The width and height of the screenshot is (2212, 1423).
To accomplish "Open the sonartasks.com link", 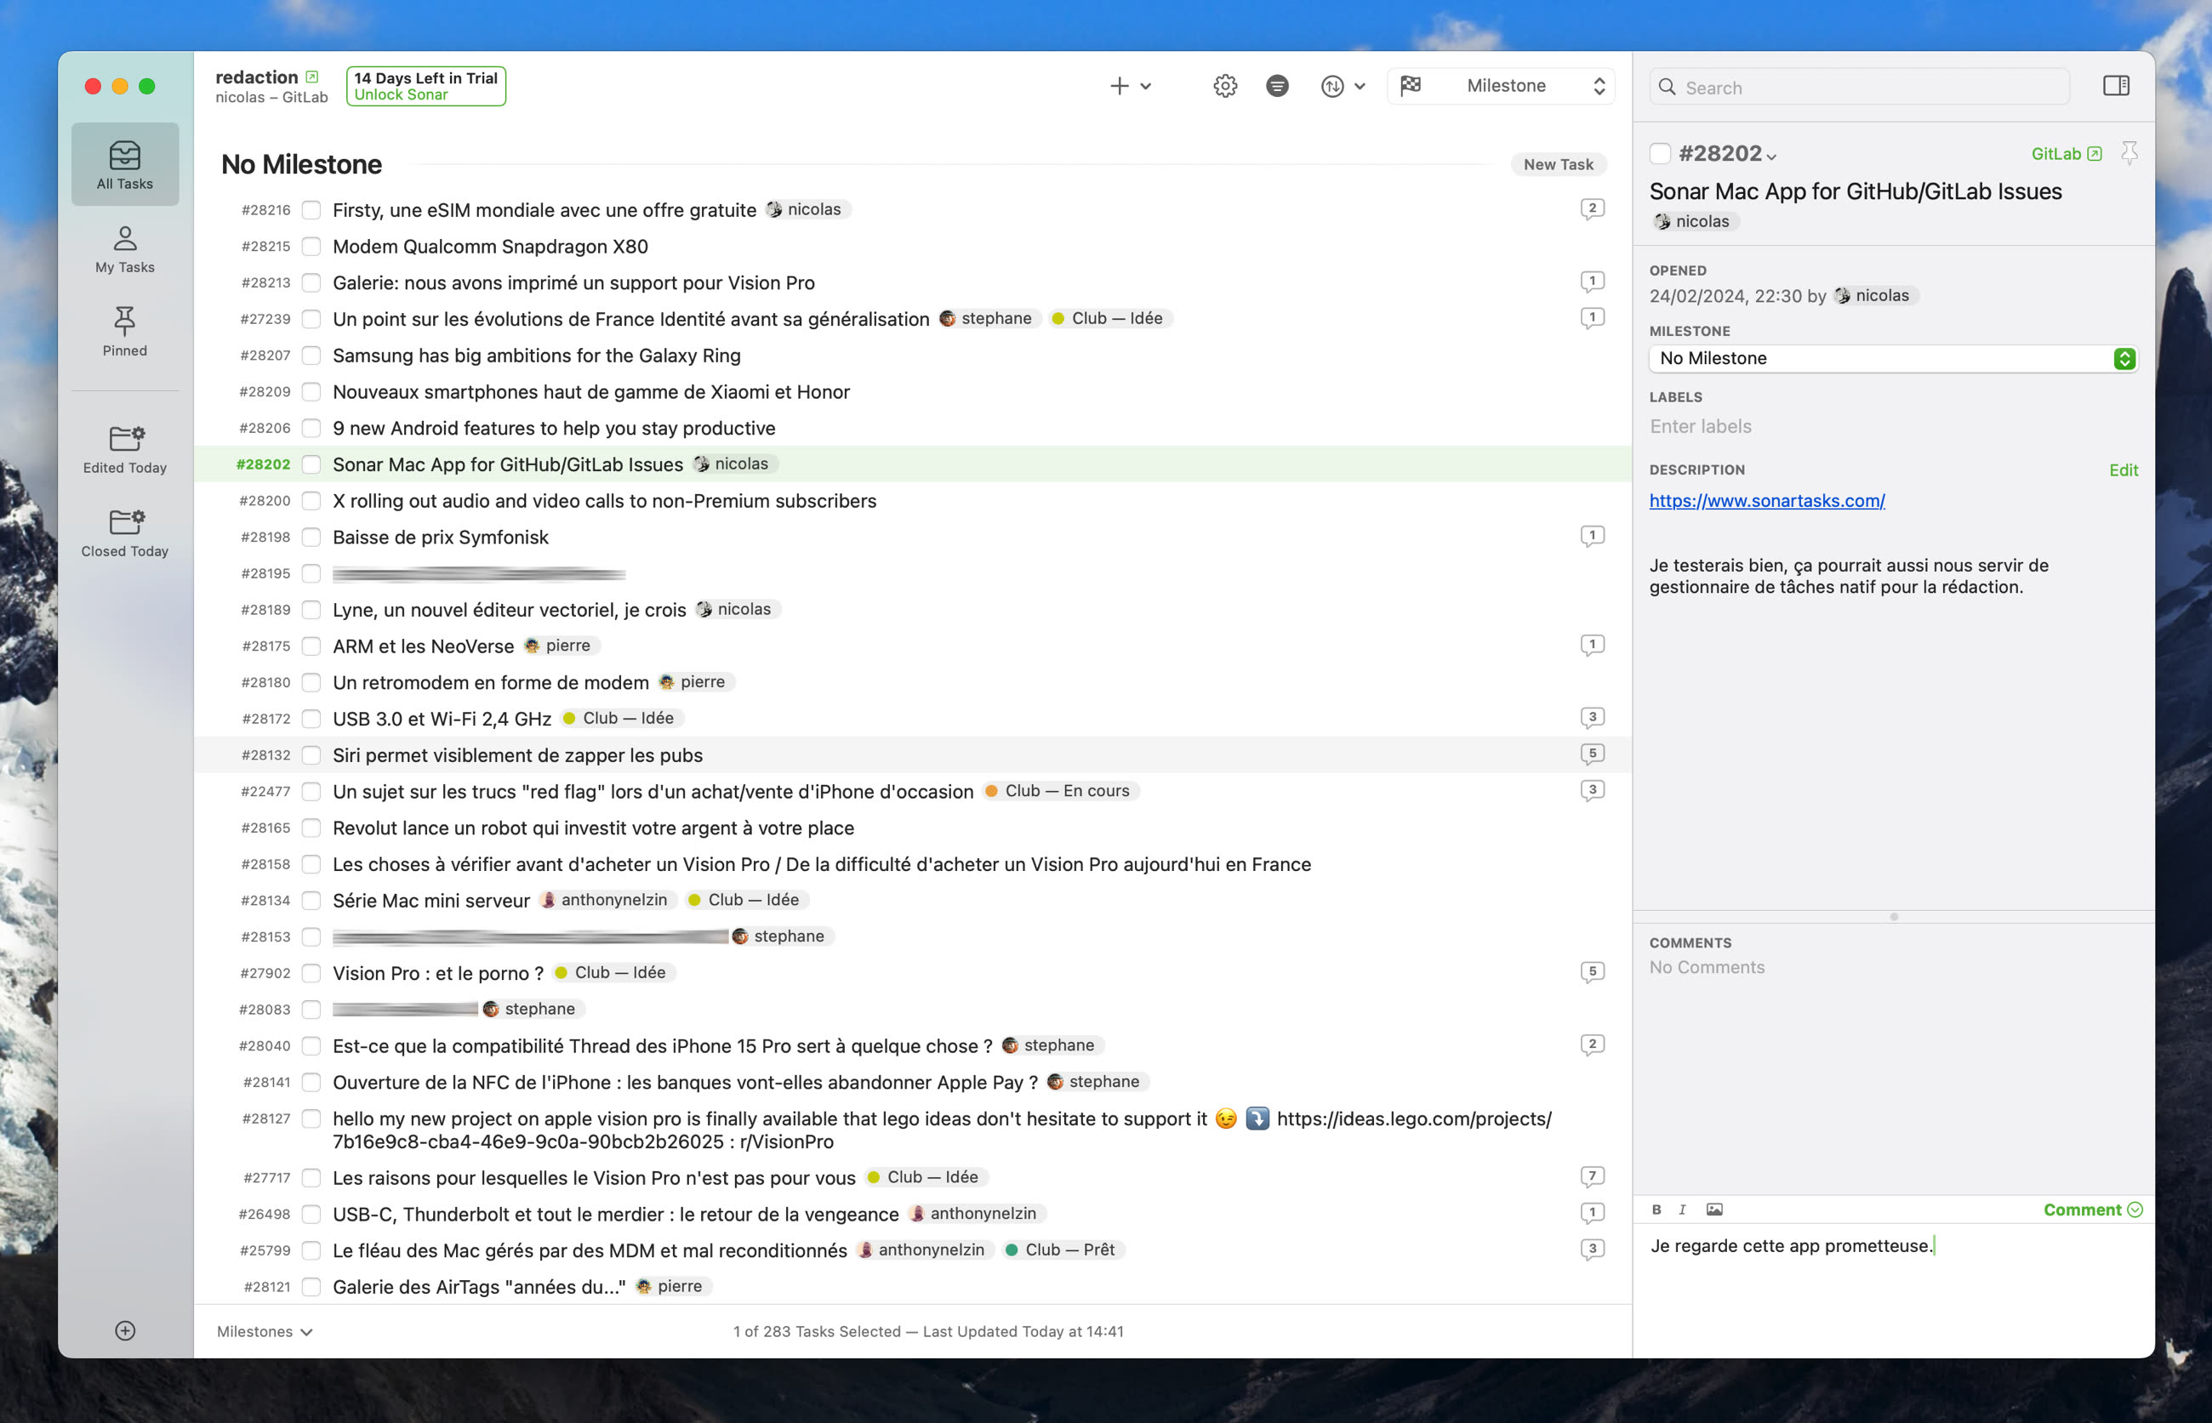I will coord(1767,500).
